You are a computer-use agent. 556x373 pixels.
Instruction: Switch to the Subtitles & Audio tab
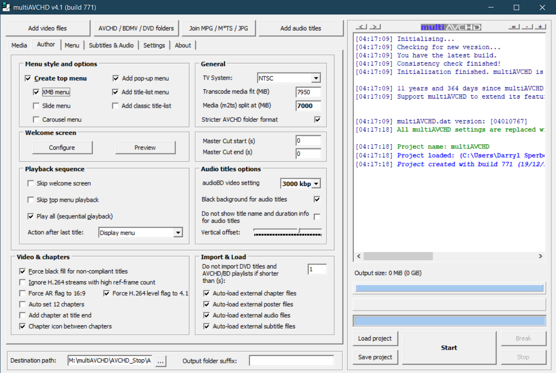pos(111,45)
